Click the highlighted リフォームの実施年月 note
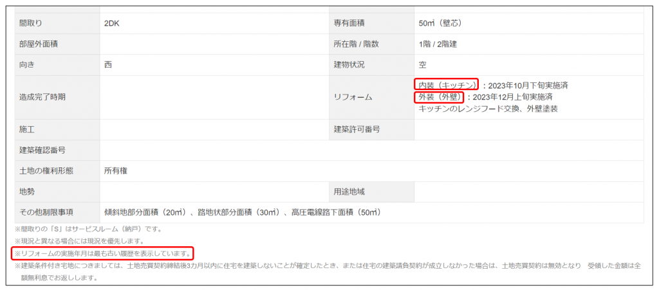659x290 pixels. pos(102,253)
